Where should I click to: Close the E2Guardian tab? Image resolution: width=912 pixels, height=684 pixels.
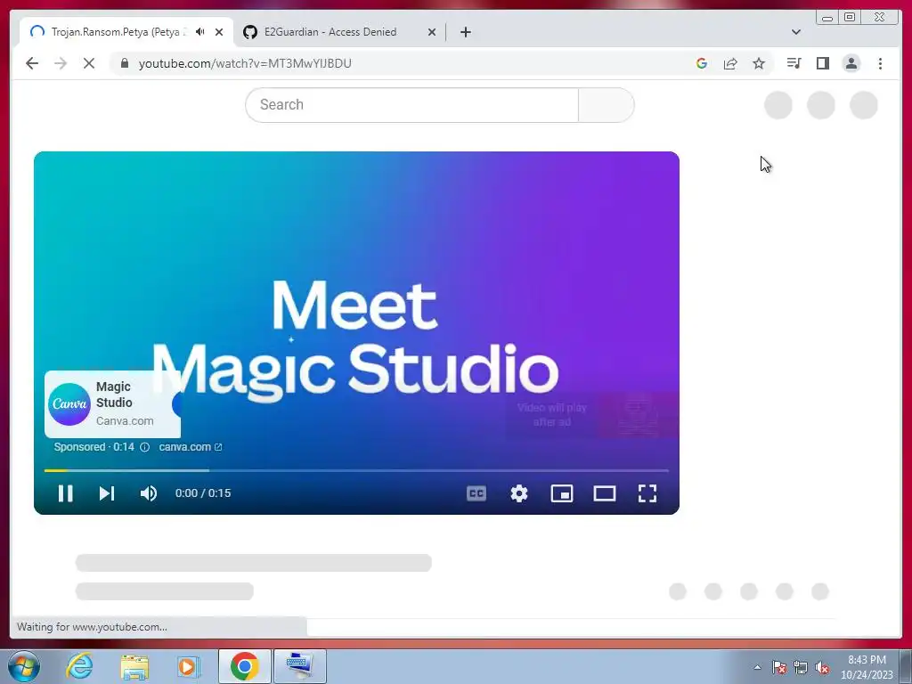click(432, 32)
